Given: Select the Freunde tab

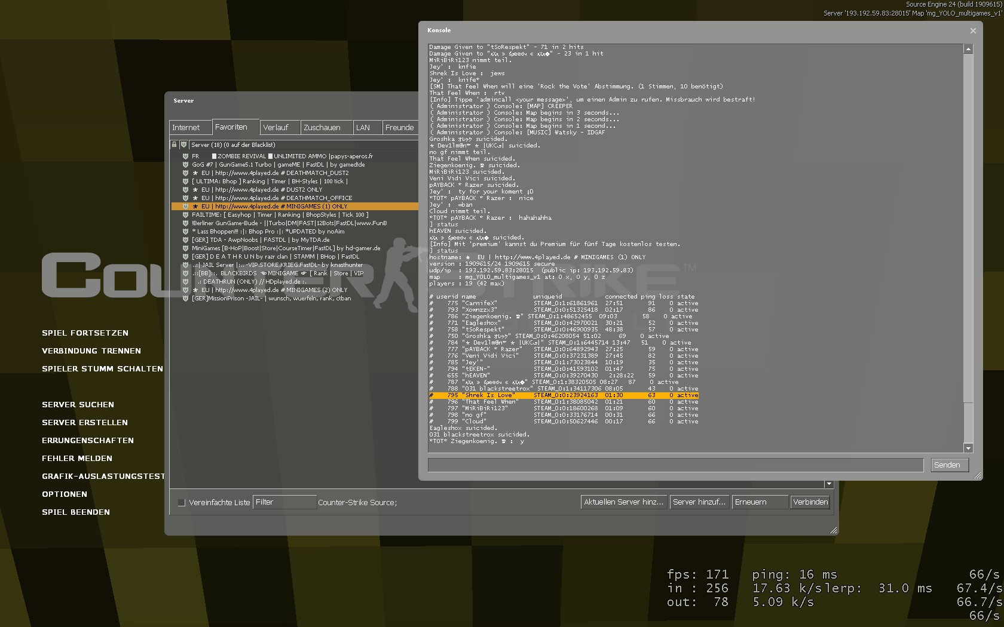Looking at the screenshot, I should click(x=399, y=128).
